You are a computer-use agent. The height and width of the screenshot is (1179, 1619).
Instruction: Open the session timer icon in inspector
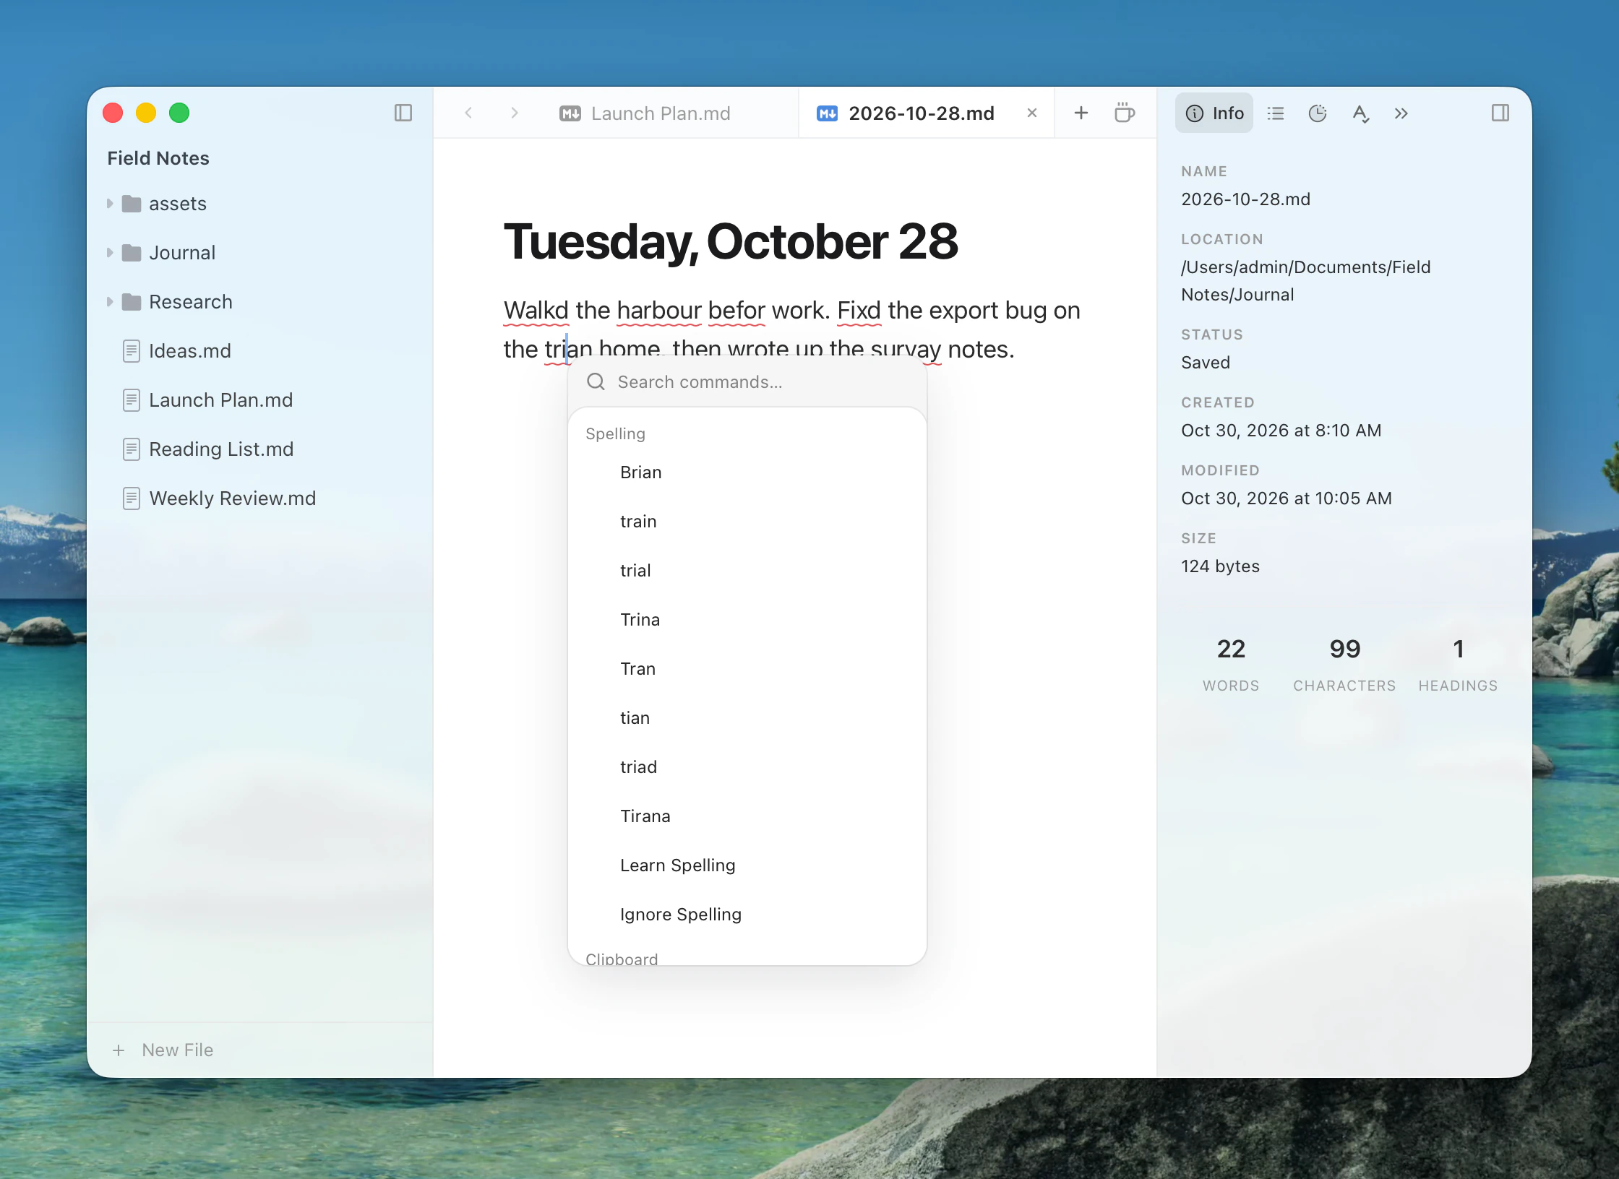pos(1318,113)
